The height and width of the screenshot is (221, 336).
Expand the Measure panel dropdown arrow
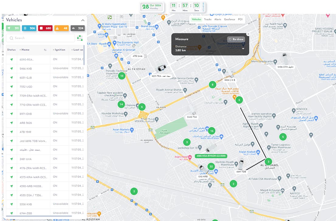243,49
